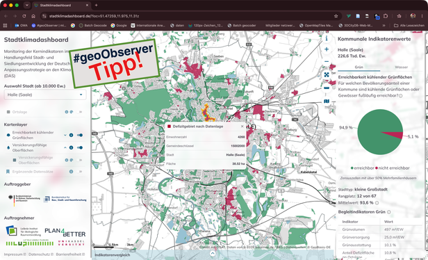Zoom in on the map with plus
The image size is (428, 260).
click(327, 49)
